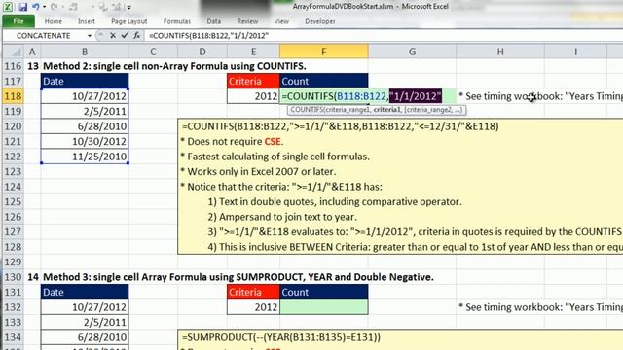
Task: Click B118:B122 range reference in cell formula
Action: (361, 96)
